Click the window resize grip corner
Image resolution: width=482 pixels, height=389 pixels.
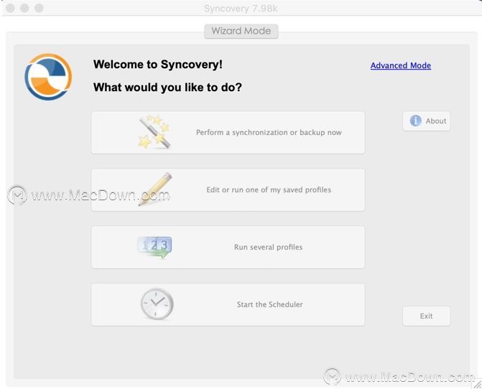[478, 384]
